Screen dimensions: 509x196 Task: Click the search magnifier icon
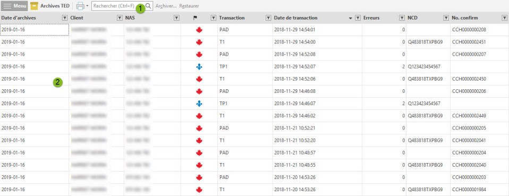tap(148, 6)
